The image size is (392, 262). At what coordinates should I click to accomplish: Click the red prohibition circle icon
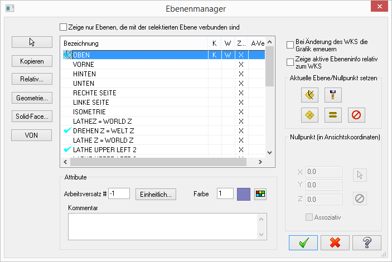pyautogui.click(x=356, y=115)
